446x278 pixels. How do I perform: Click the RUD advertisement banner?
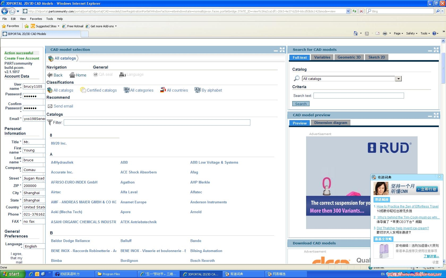pyautogui.click(x=362, y=183)
